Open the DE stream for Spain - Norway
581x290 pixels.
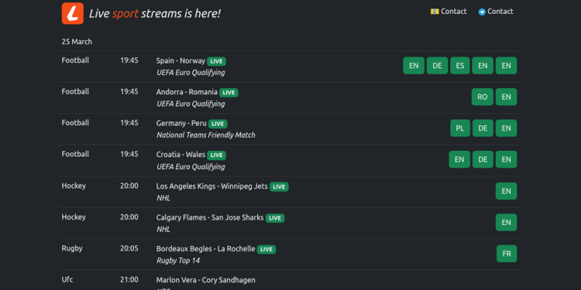pyautogui.click(x=437, y=66)
